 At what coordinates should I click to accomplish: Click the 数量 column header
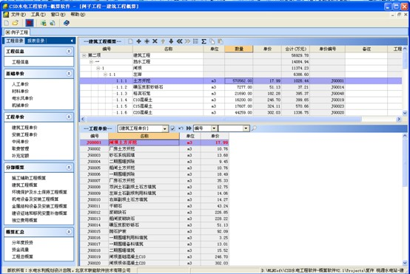point(239,49)
